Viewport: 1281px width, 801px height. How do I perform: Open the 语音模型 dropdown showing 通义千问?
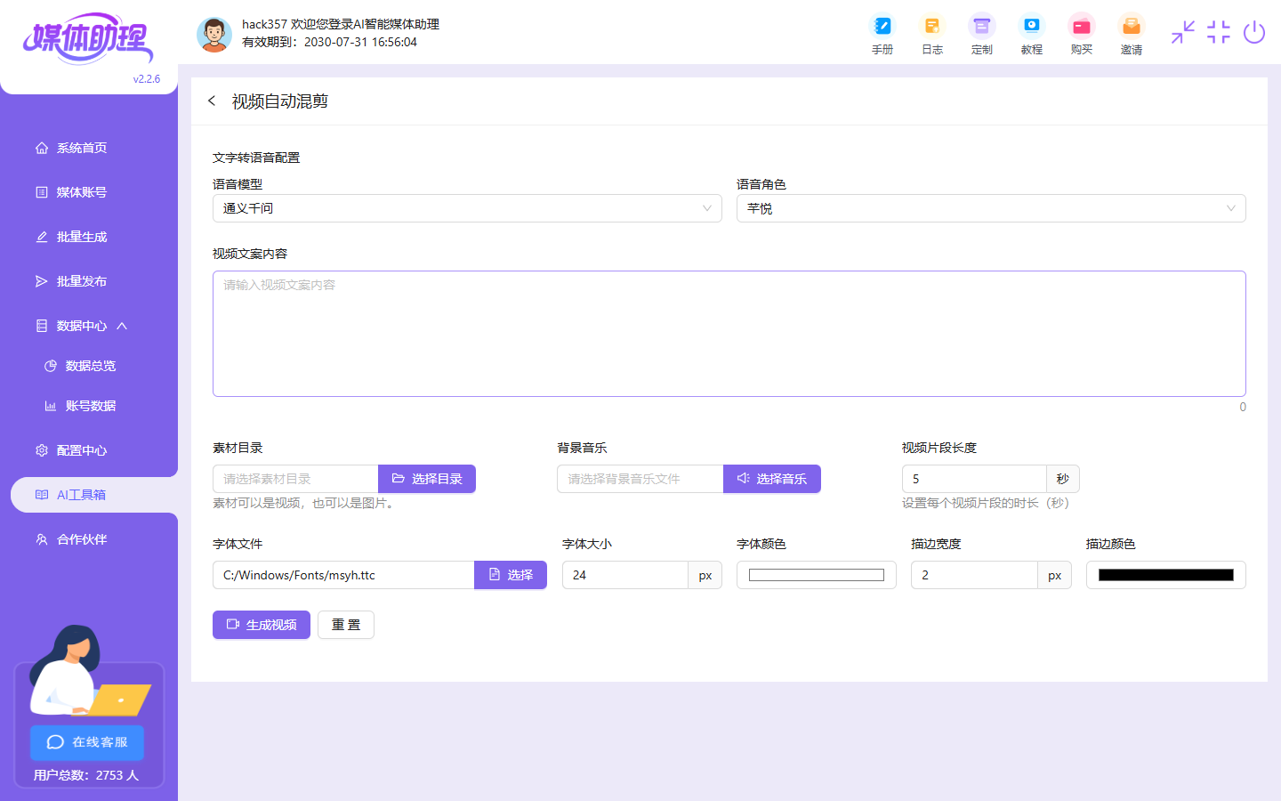pos(466,208)
